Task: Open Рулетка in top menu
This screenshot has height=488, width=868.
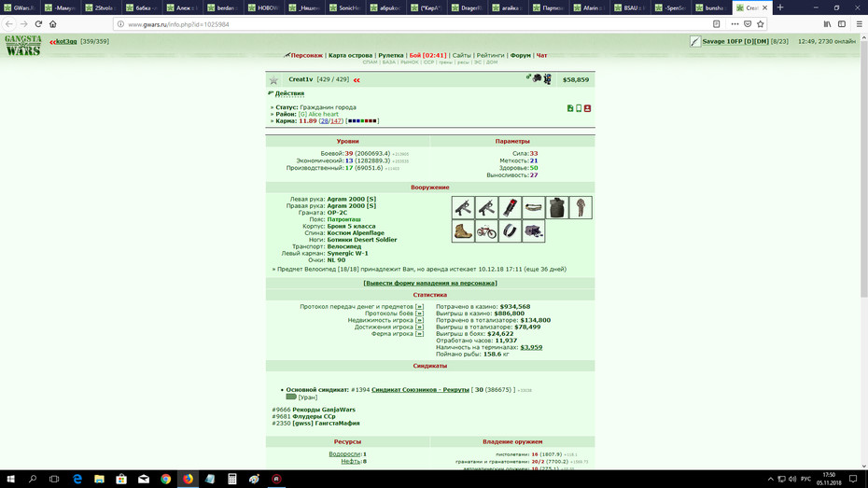Action: pos(391,55)
